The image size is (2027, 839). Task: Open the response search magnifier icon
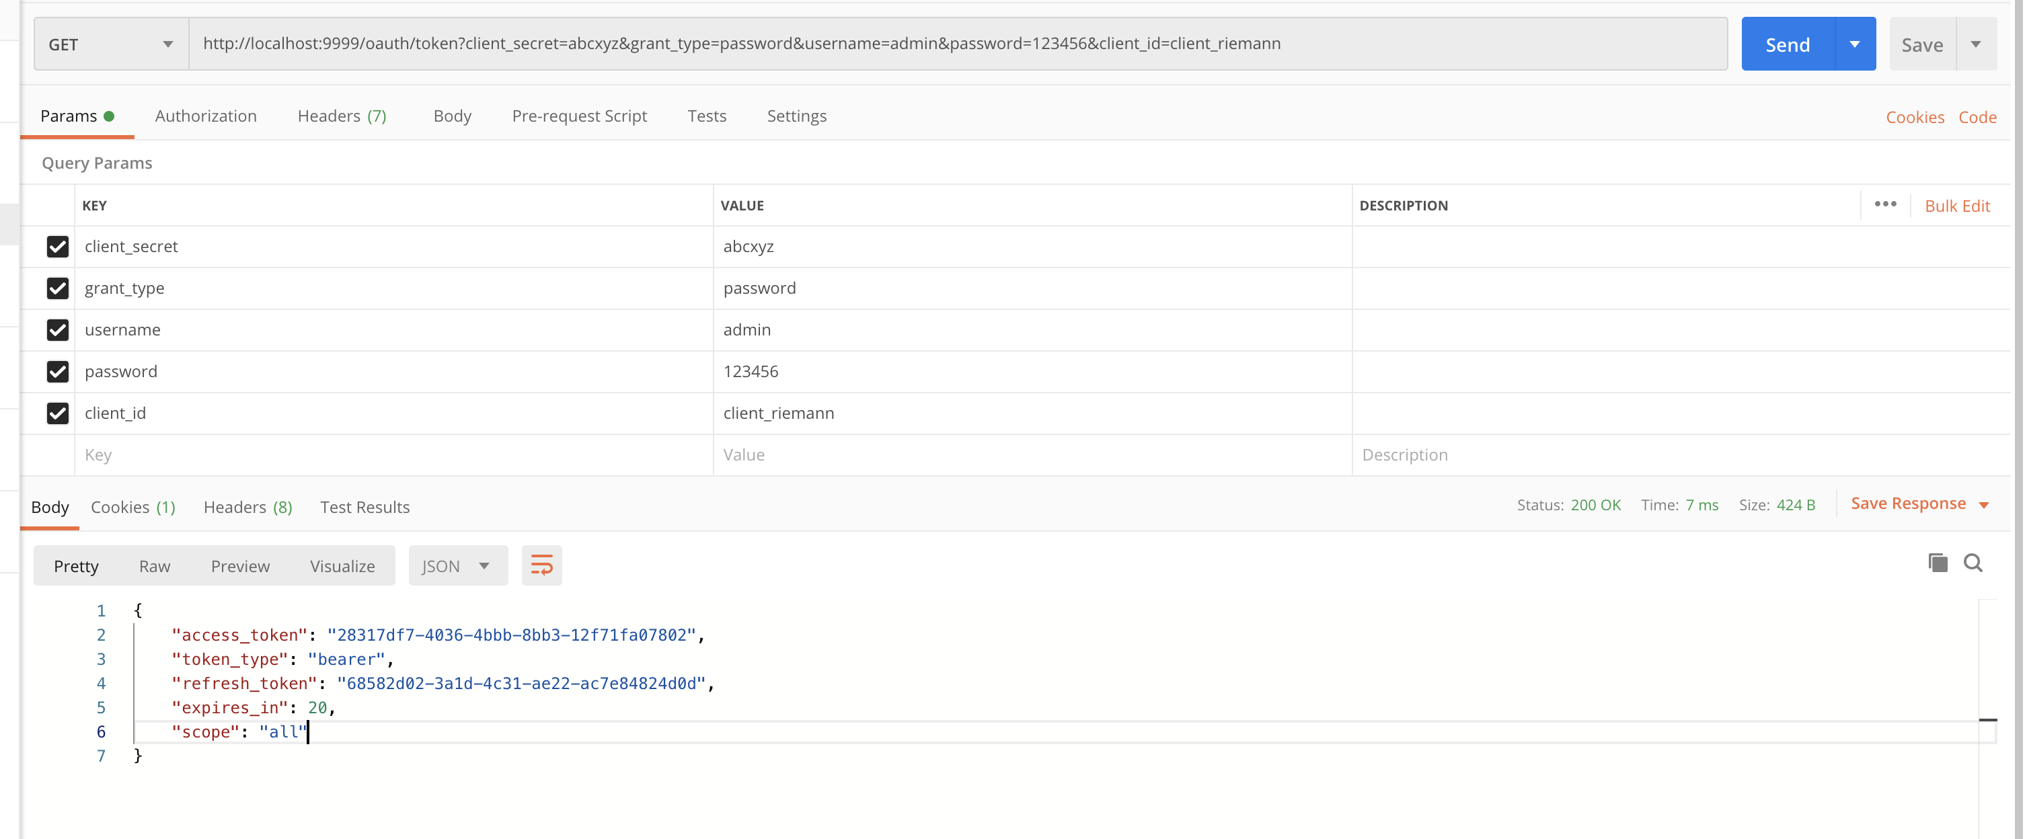click(1973, 563)
